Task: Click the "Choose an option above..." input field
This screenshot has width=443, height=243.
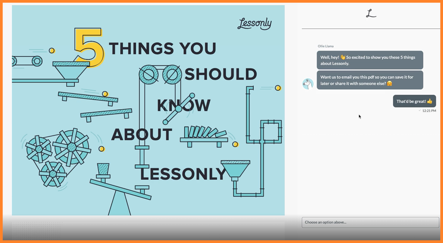Action: tap(370, 222)
